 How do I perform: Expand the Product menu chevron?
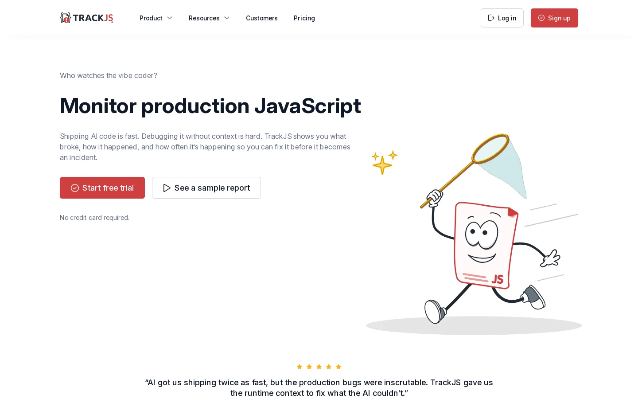169,18
